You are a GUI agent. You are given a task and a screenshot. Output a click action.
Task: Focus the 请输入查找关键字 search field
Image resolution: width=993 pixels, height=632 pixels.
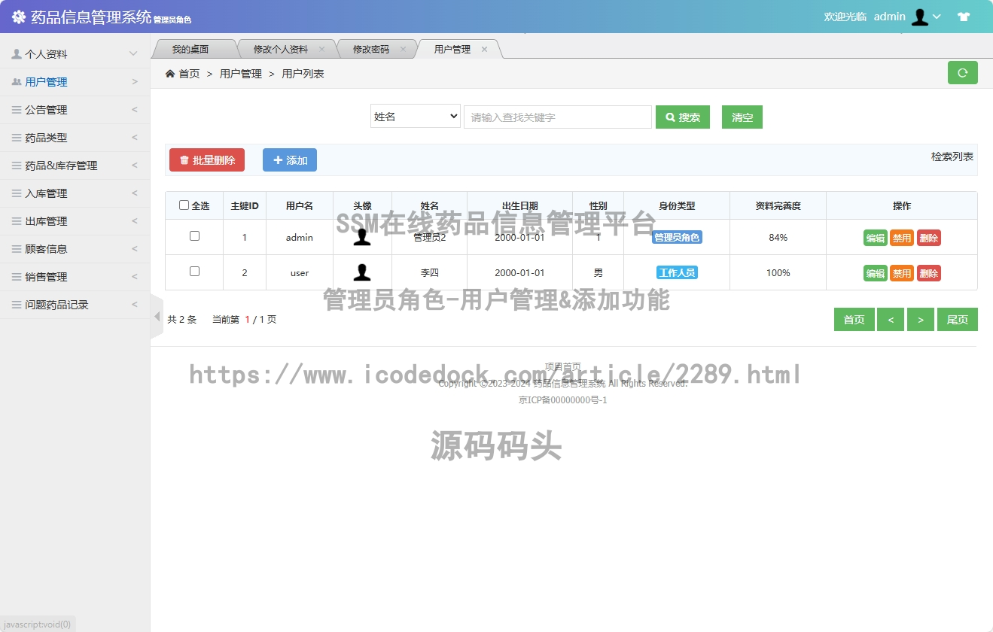(x=558, y=117)
